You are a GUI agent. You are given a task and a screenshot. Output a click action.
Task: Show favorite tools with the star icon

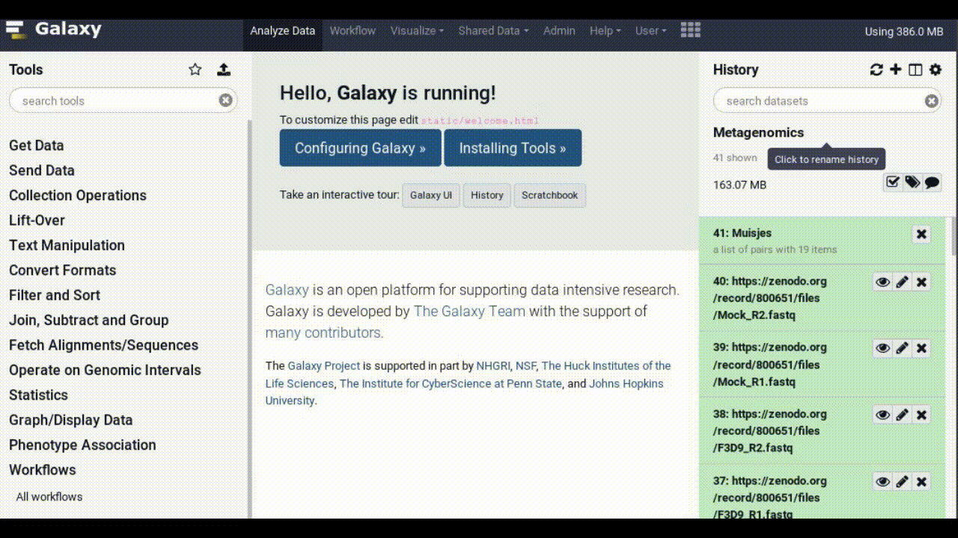(x=195, y=69)
